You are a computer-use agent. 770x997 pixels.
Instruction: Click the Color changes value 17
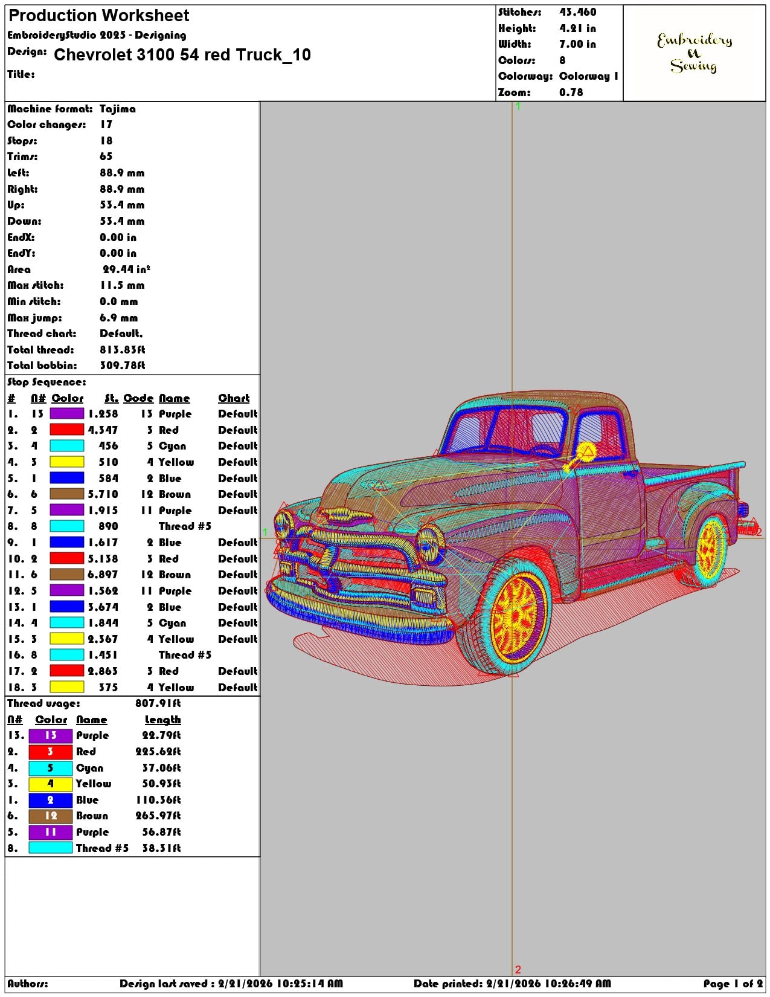pyautogui.click(x=106, y=124)
